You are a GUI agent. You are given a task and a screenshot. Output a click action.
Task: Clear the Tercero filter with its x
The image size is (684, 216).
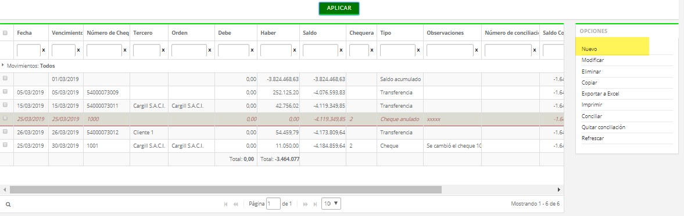click(x=163, y=50)
